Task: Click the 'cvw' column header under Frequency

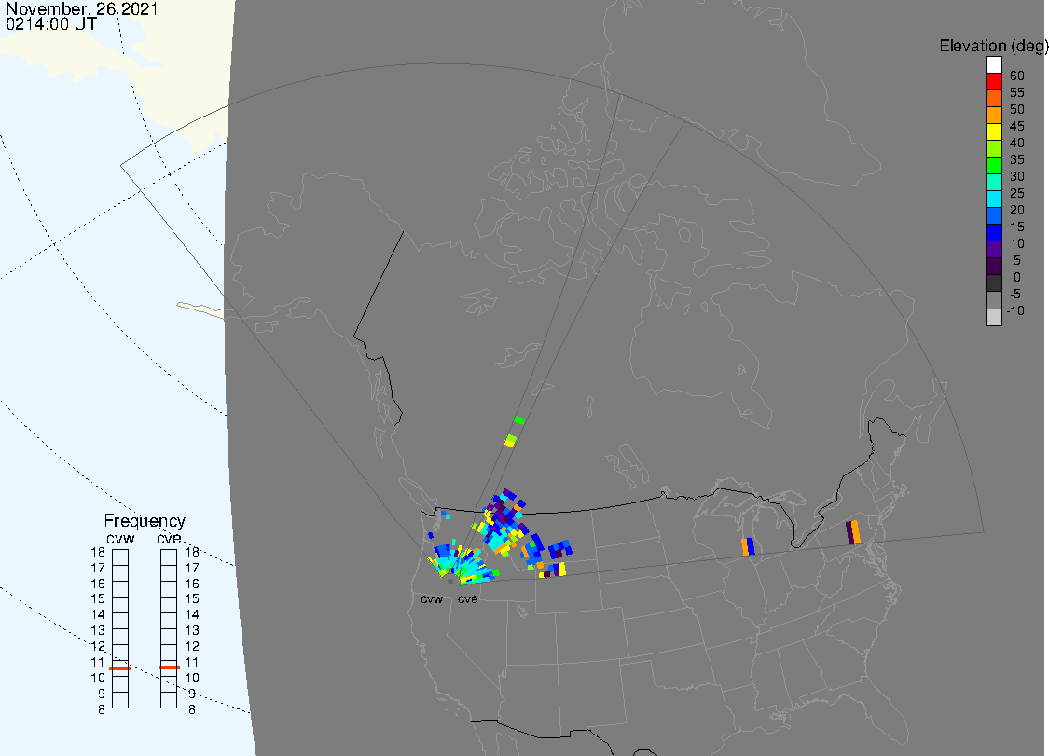Action: click(120, 539)
